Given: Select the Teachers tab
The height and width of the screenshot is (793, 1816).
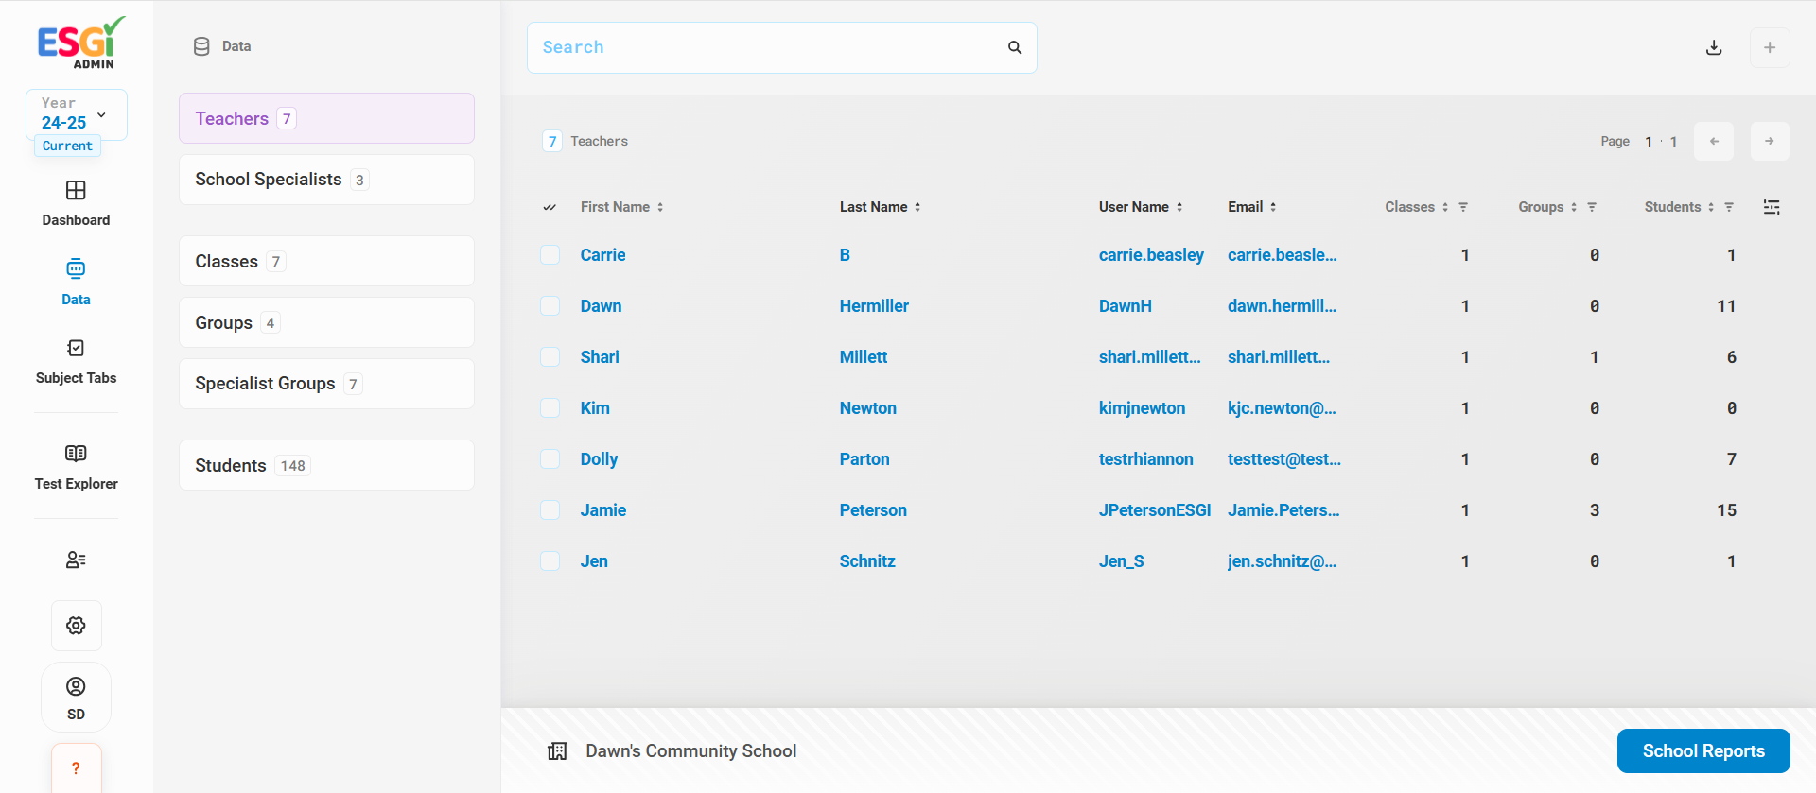Looking at the screenshot, I should [326, 118].
